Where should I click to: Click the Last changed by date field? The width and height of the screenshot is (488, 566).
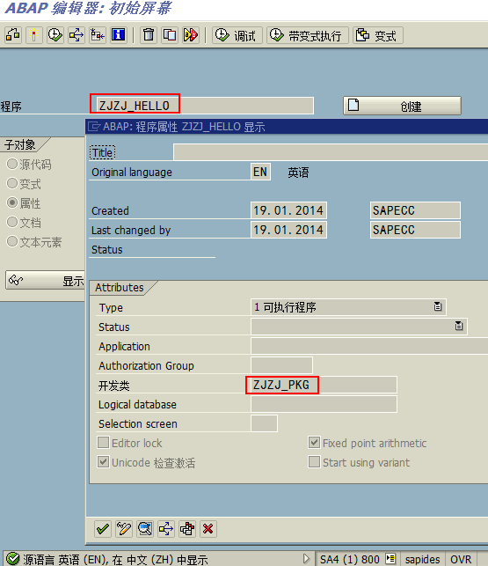288,230
